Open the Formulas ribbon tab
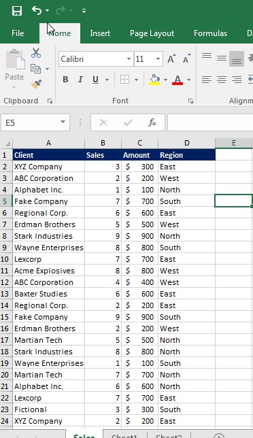 coord(210,33)
